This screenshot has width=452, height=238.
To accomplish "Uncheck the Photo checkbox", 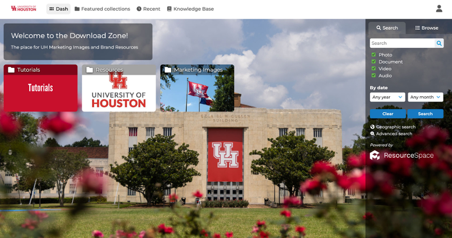I will point(374,55).
